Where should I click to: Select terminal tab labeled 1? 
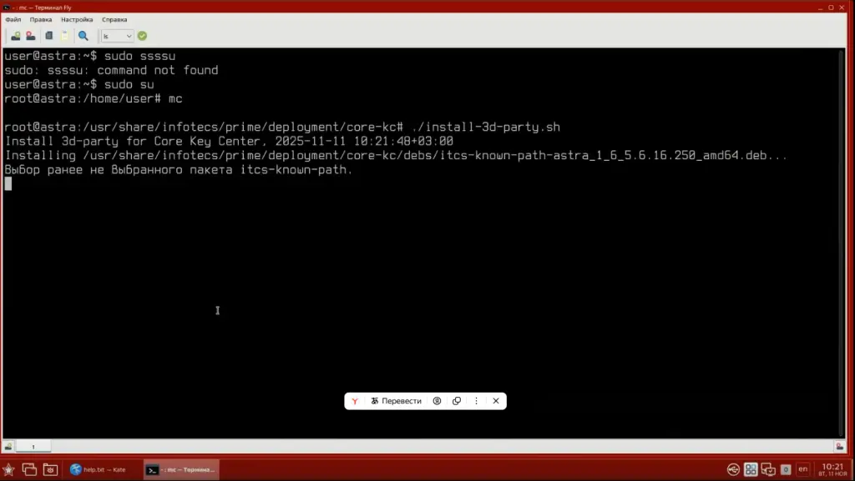[33, 447]
